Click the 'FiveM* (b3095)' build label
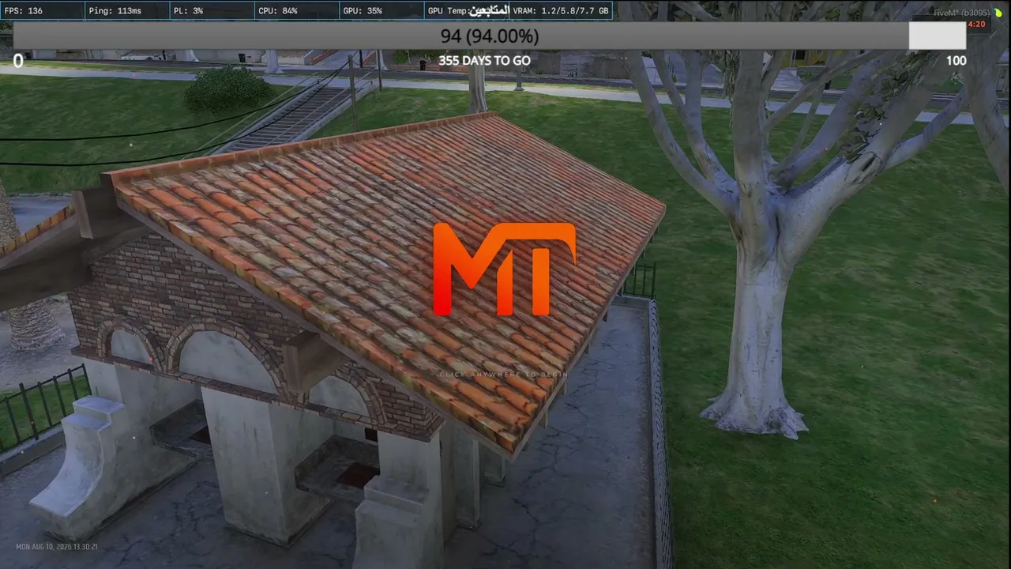This screenshot has width=1011, height=569. tap(961, 13)
